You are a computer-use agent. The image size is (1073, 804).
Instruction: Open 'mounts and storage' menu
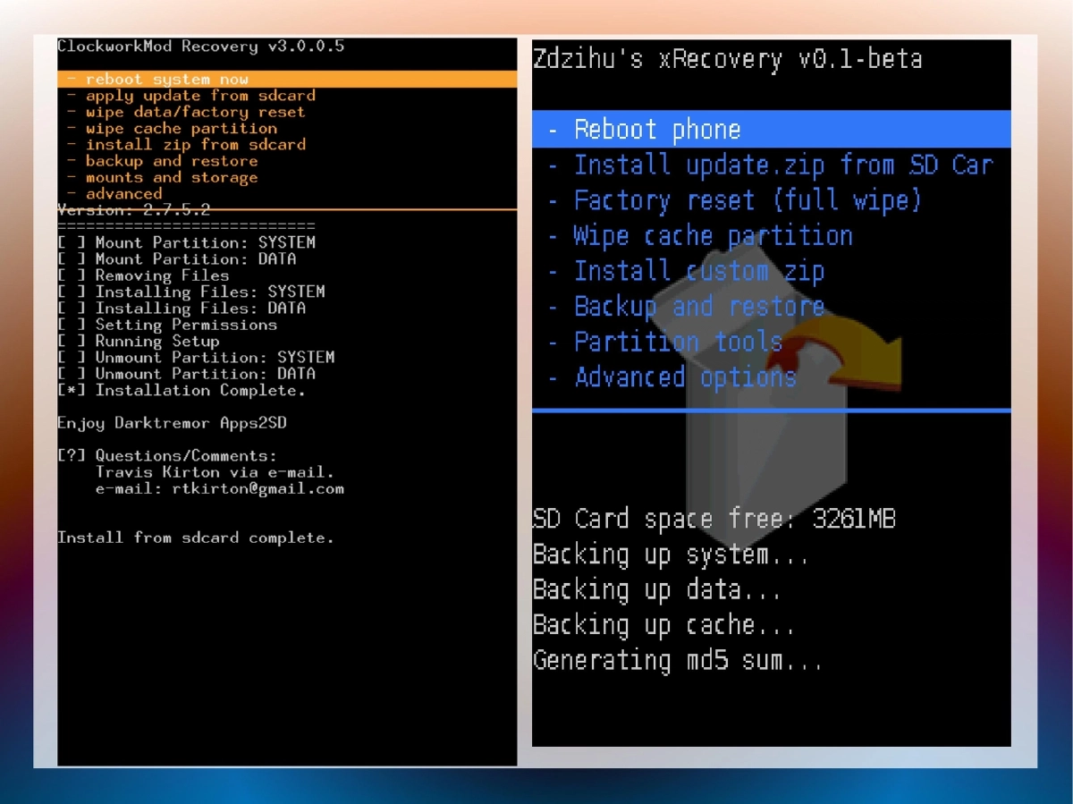pos(171,177)
